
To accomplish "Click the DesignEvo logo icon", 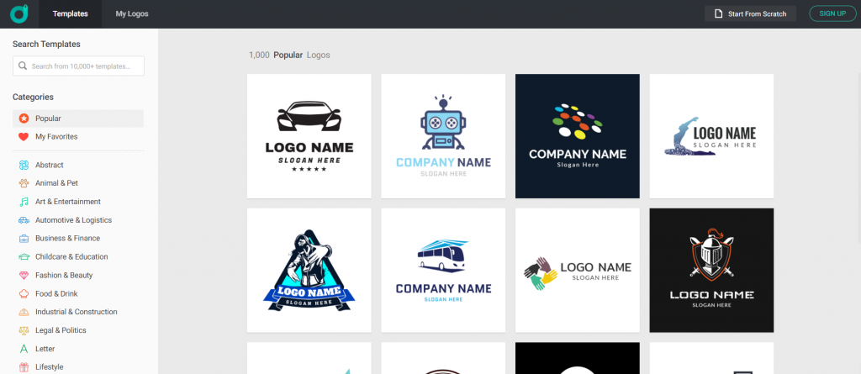I will click(19, 13).
